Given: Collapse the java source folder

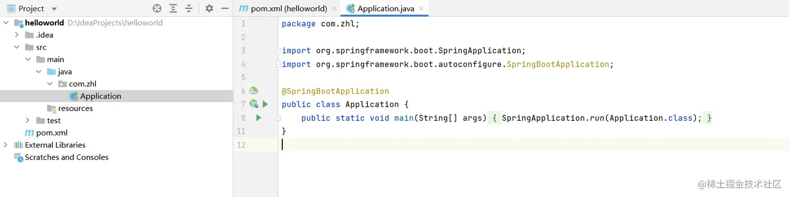Looking at the screenshot, I should [39, 71].
